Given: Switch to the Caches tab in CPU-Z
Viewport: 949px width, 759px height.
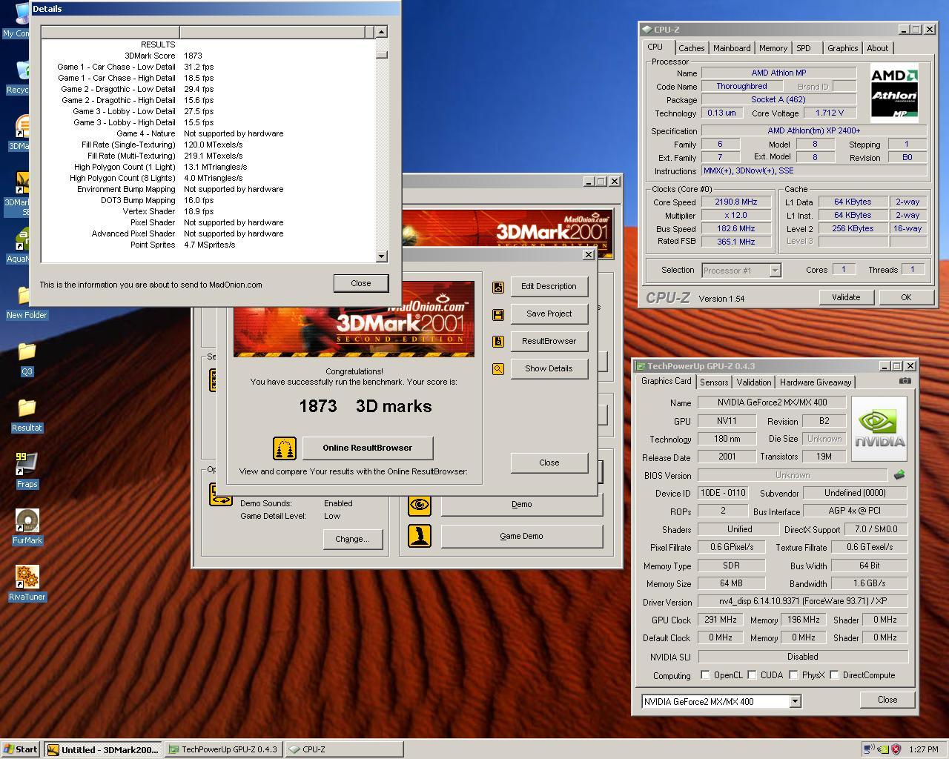Looking at the screenshot, I should (692, 48).
